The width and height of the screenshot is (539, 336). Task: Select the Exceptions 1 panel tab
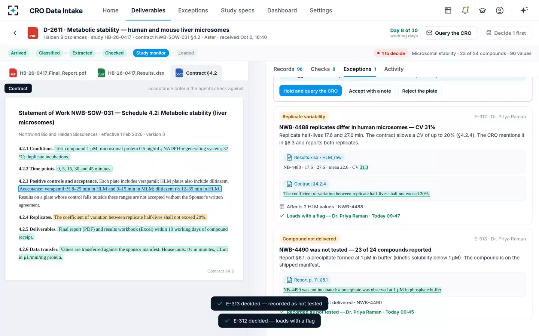click(x=360, y=69)
